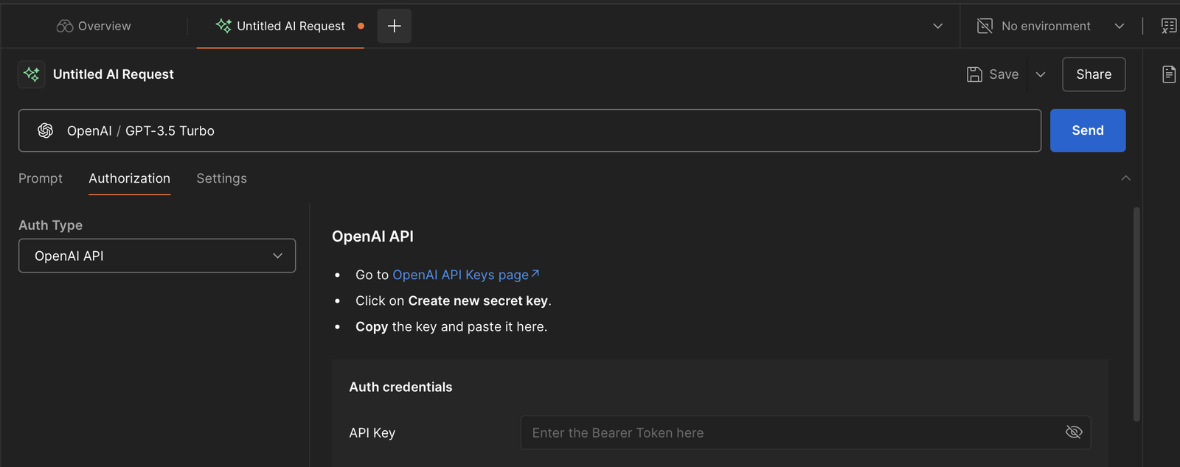Click the AI sparkle icon beside request title

click(x=32, y=74)
